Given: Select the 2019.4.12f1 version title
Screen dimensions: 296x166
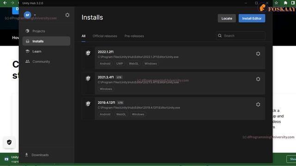Looking at the screenshot, I should tap(106, 102).
